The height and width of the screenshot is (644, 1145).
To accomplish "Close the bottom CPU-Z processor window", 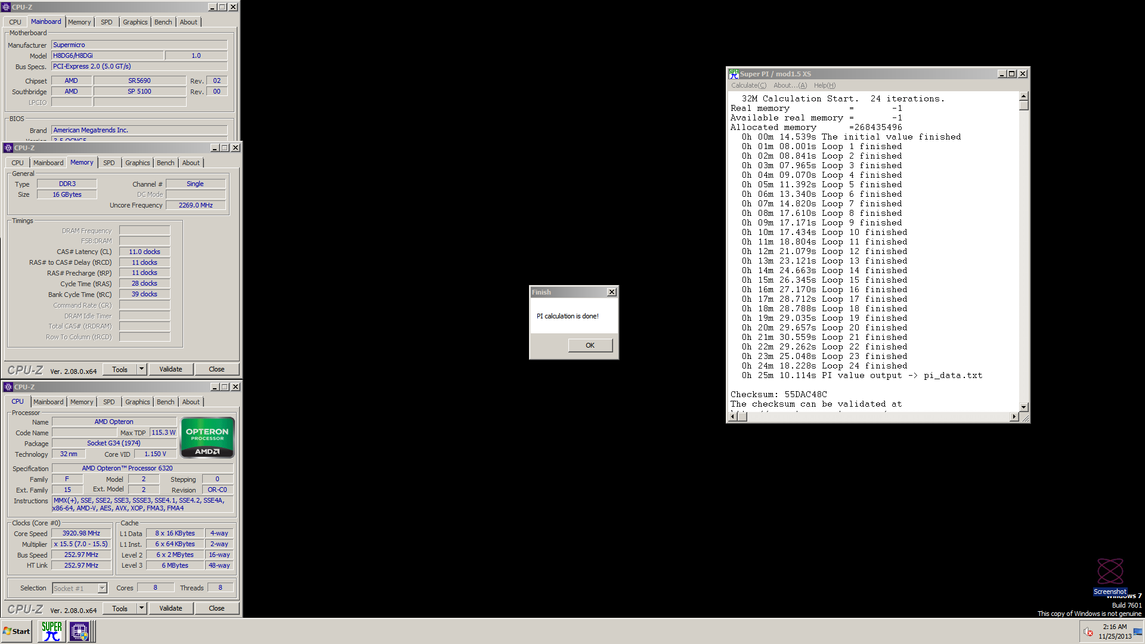I will point(236,387).
